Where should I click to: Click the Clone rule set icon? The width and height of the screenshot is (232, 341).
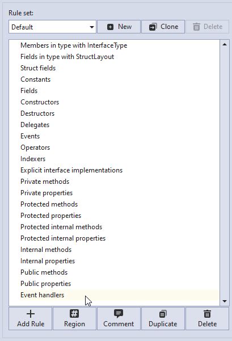tap(153, 27)
